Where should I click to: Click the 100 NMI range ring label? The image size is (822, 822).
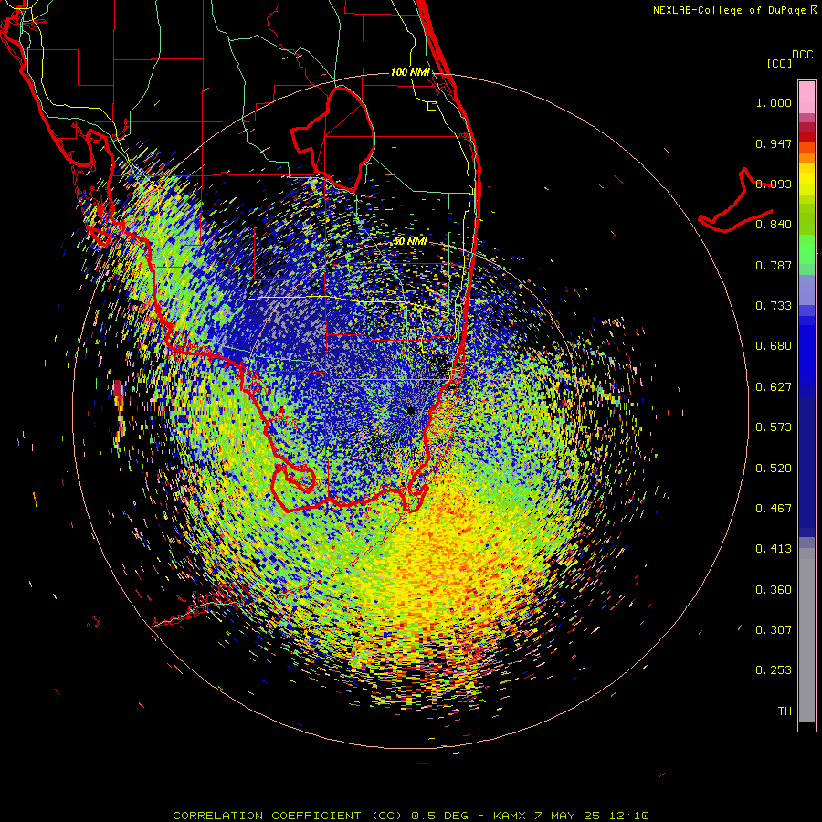pyautogui.click(x=410, y=72)
